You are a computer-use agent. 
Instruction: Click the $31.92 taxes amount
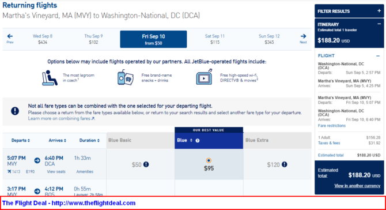click(x=374, y=143)
